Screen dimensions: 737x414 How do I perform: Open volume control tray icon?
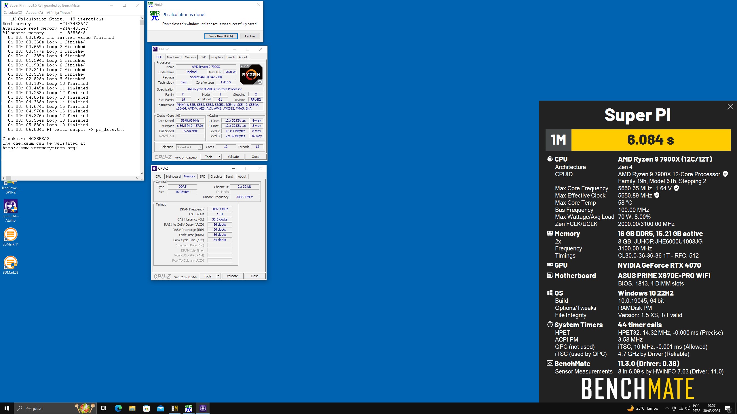click(688, 408)
